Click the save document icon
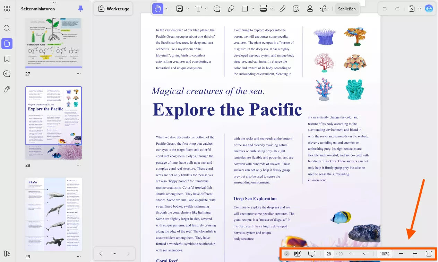Viewport: 438px width, 262px height. pyautogui.click(x=412, y=9)
